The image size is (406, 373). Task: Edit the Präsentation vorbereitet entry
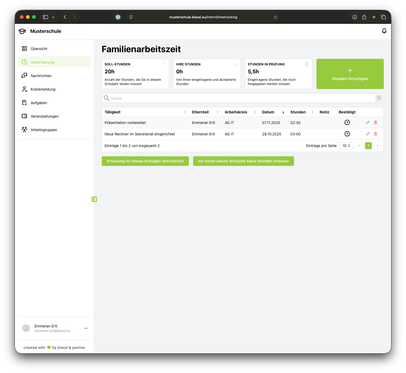pyautogui.click(x=368, y=122)
